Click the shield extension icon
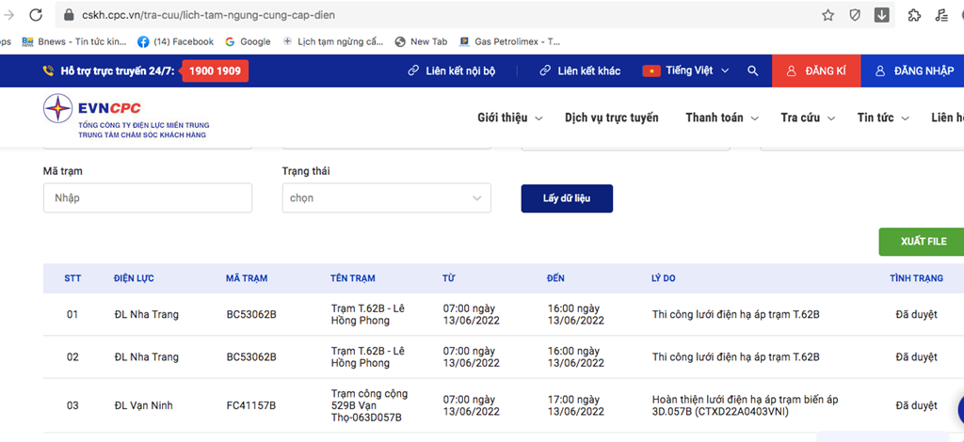 click(x=855, y=15)
